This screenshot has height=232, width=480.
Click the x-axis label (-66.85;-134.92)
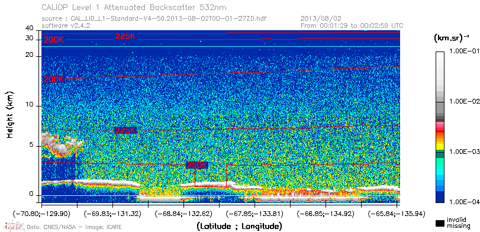click(326, 214)
